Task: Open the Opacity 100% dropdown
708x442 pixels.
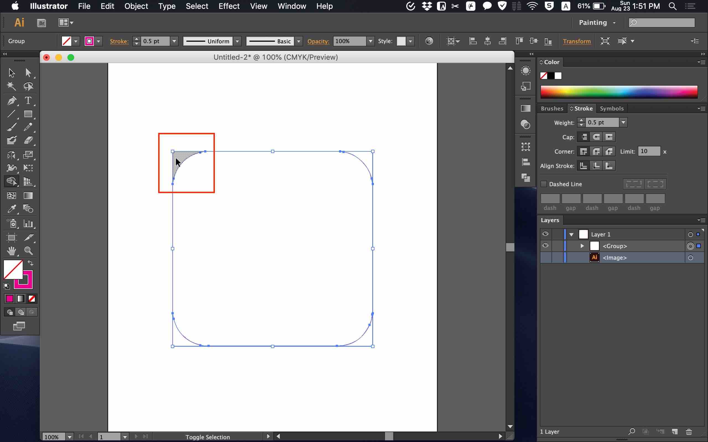Action: point(370,41)
